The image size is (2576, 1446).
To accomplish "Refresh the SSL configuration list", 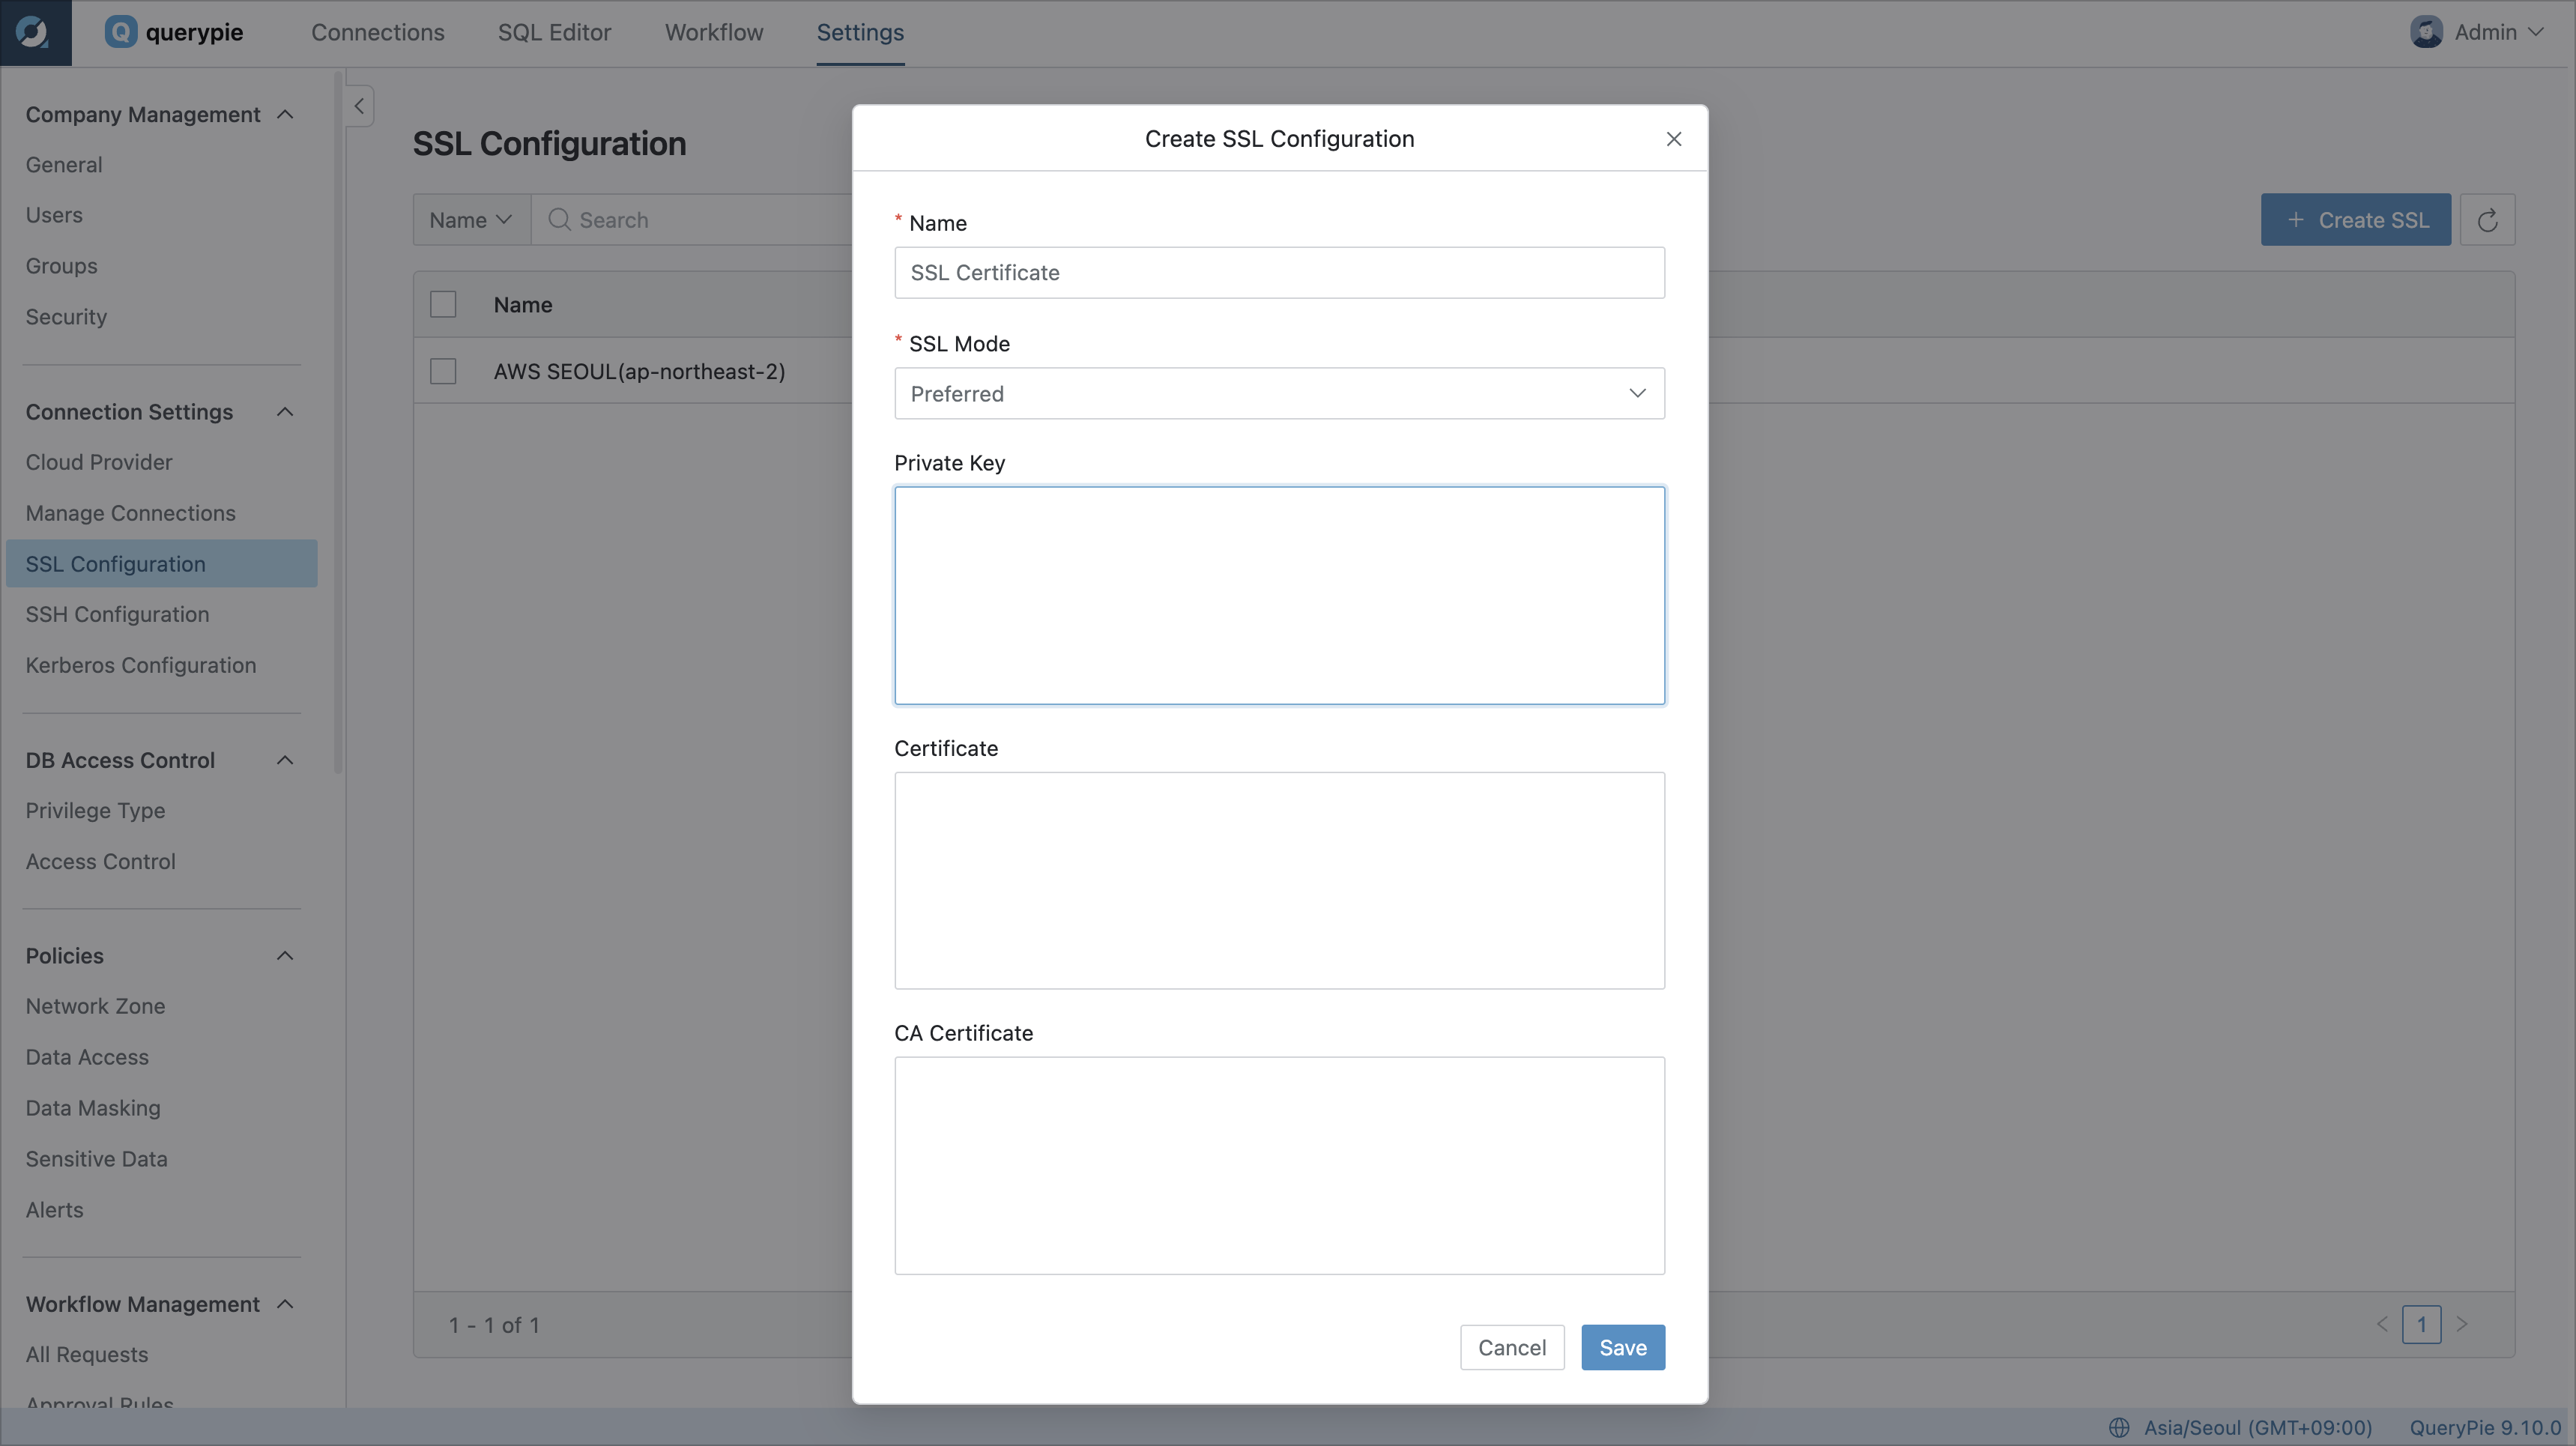I will [2487, 220].
